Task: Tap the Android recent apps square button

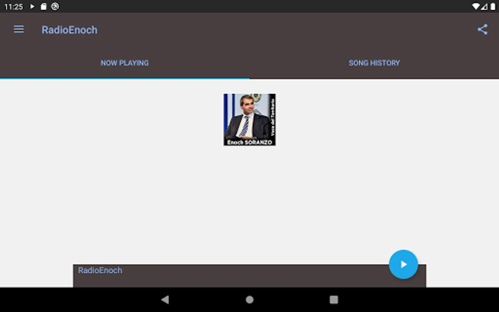Action: coord(334,300)
